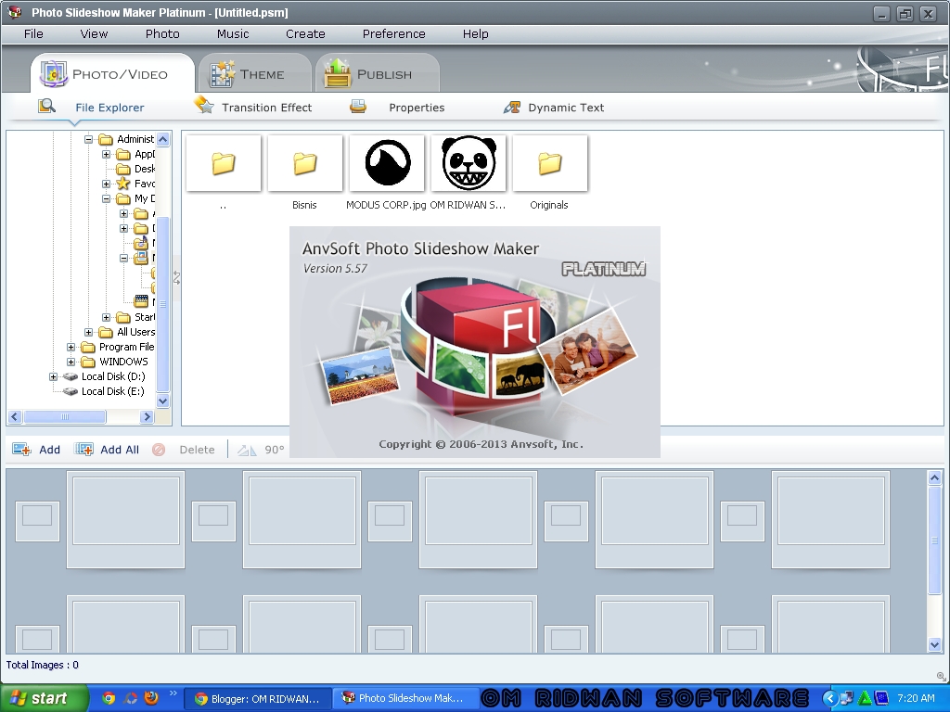Open the Music menu
Image resolution: width=950 pixels, height=712 pixels.
pyautogui.click(x=233, y=34)
